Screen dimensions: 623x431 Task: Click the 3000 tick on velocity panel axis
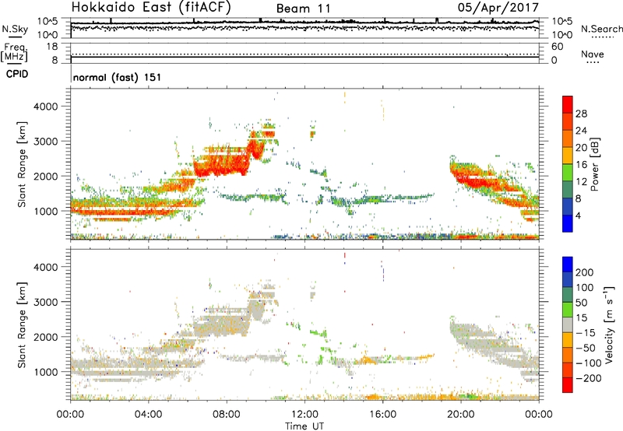(x=46, y=303)
